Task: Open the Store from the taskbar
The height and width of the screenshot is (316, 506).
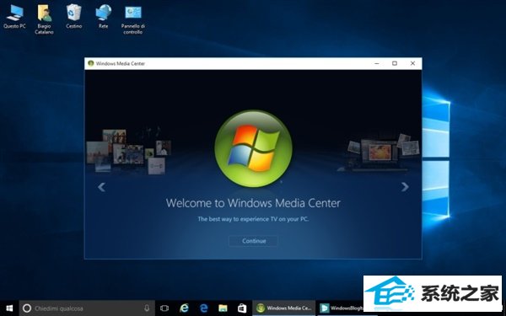Action: [x=242, y=308]
